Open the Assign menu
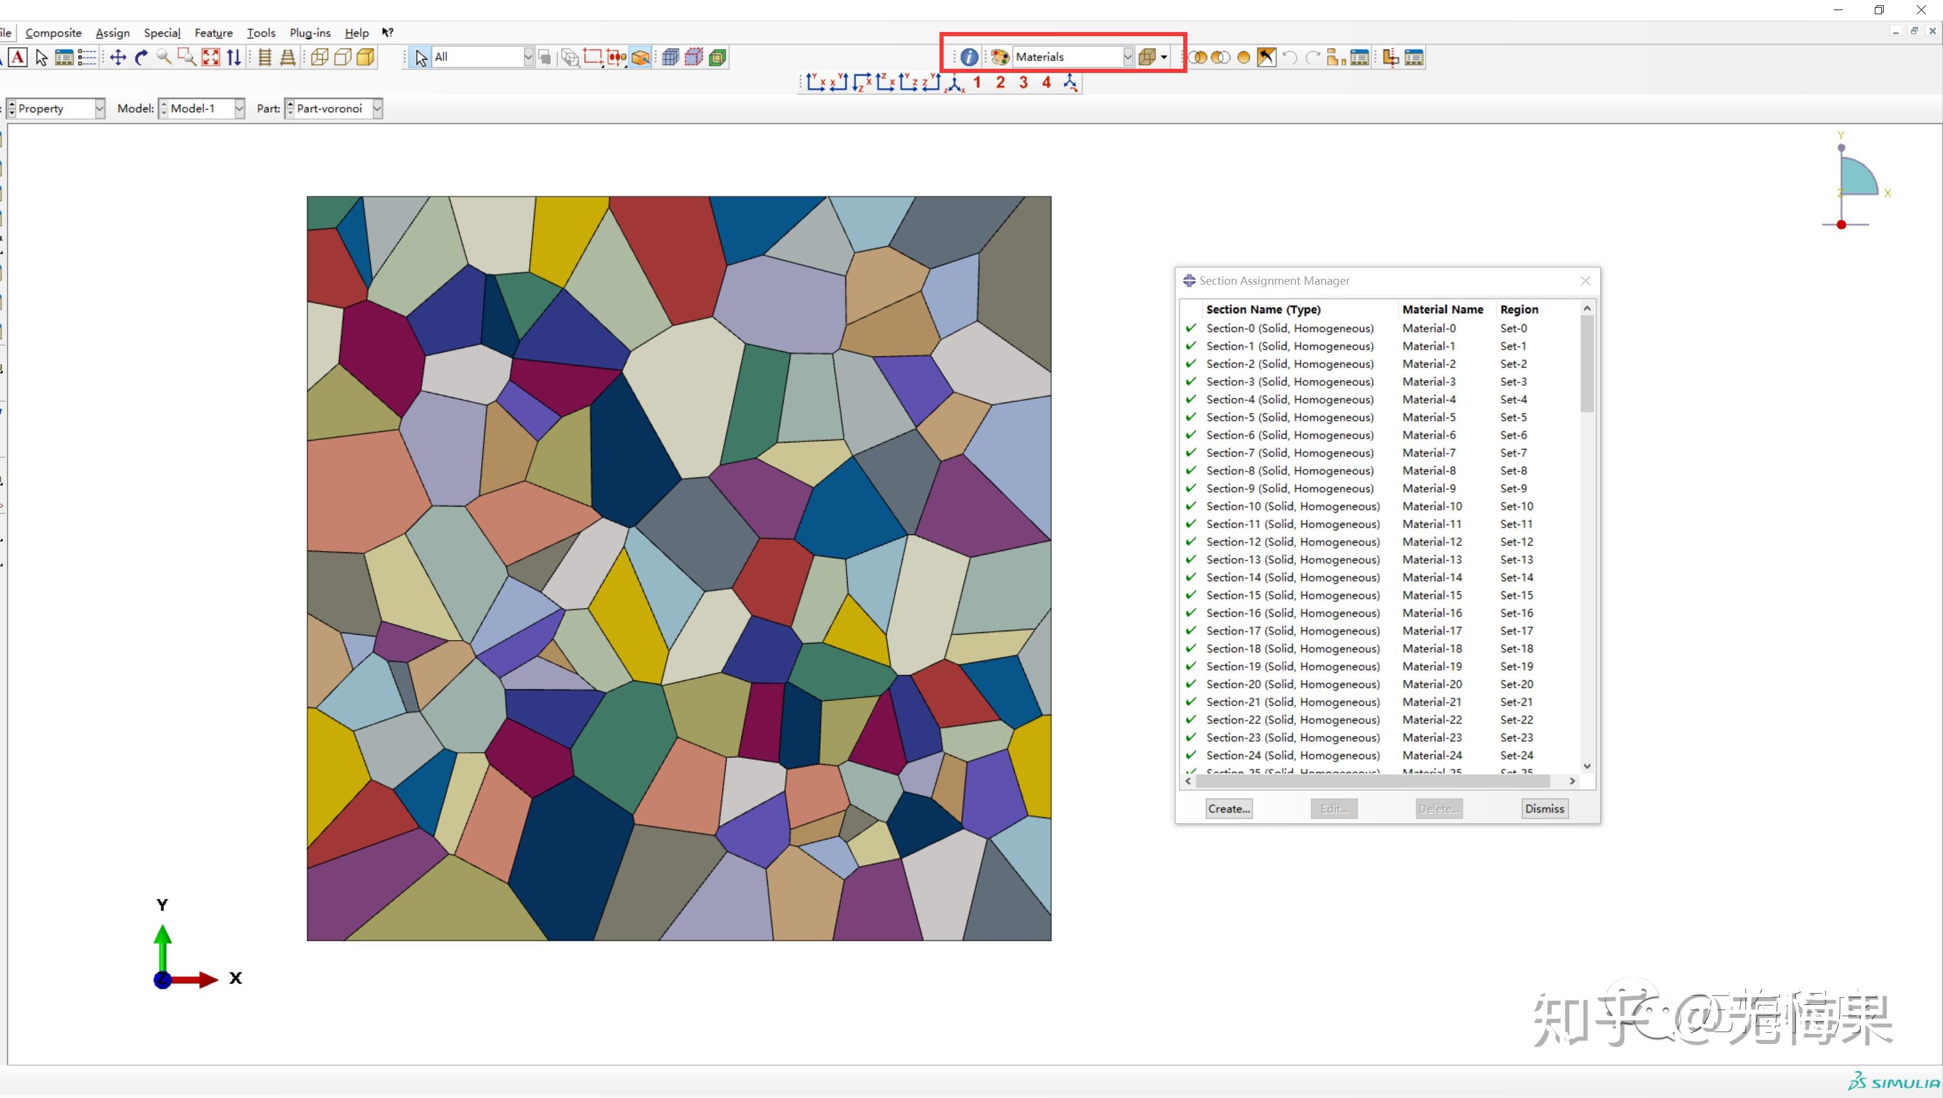1943x1098 pixels. (x=112, y=33)
